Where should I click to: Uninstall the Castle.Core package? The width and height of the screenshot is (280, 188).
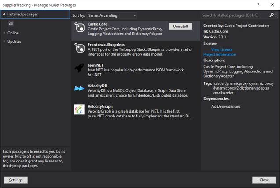click(x=181, y=26)
